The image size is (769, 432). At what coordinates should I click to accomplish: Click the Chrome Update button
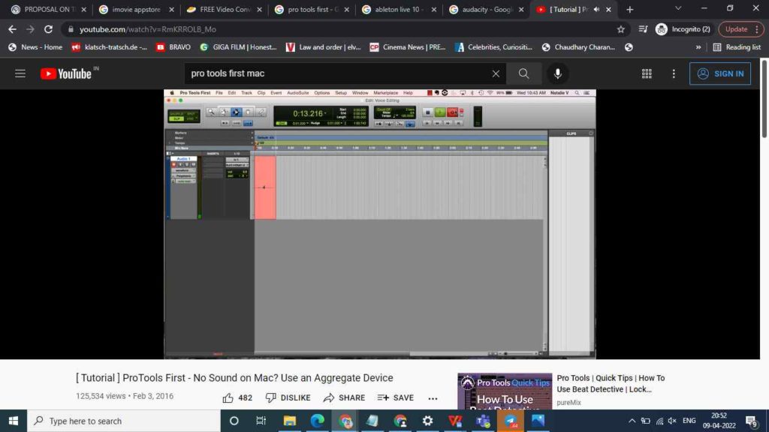click(736, 29)
